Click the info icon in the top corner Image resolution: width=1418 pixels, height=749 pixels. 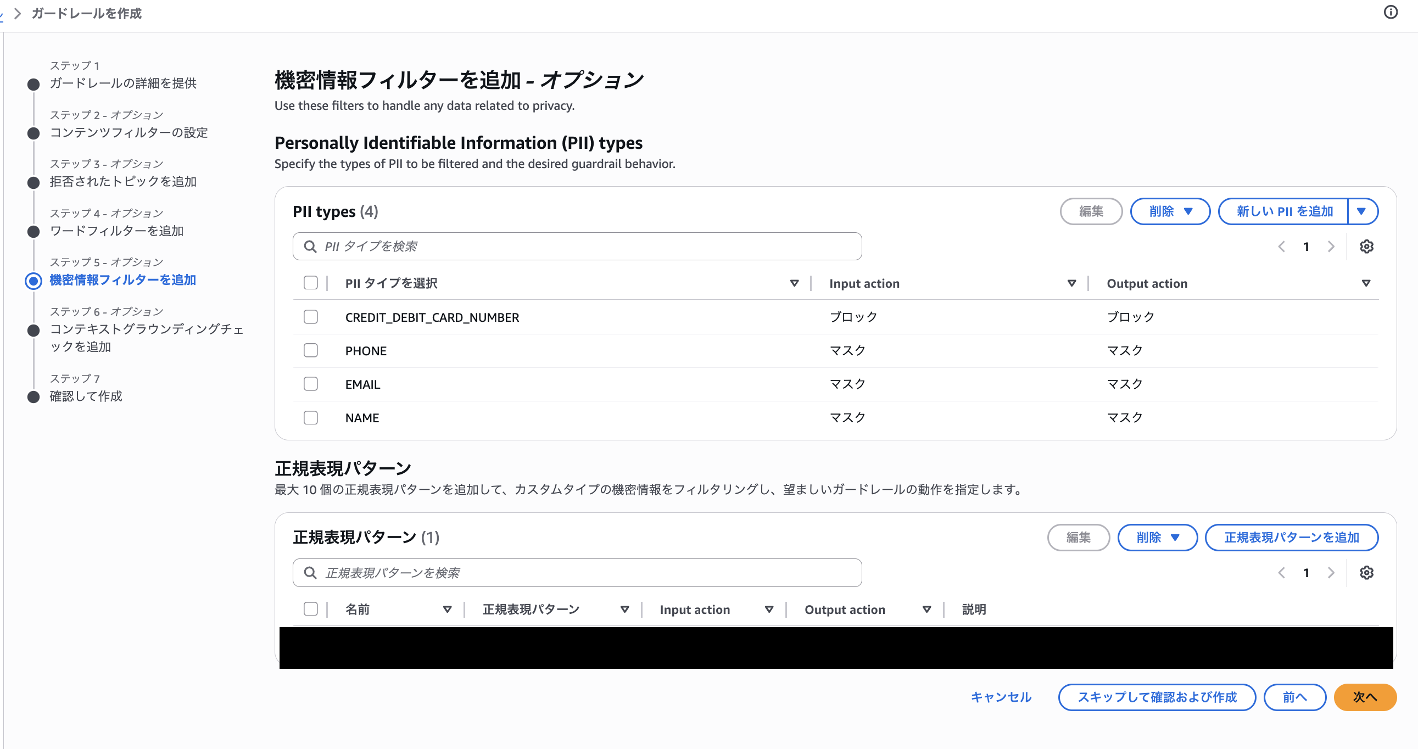point(1390,12)
